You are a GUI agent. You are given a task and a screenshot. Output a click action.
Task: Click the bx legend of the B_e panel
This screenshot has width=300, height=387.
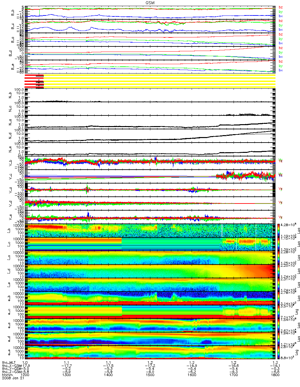coord(281,70)
